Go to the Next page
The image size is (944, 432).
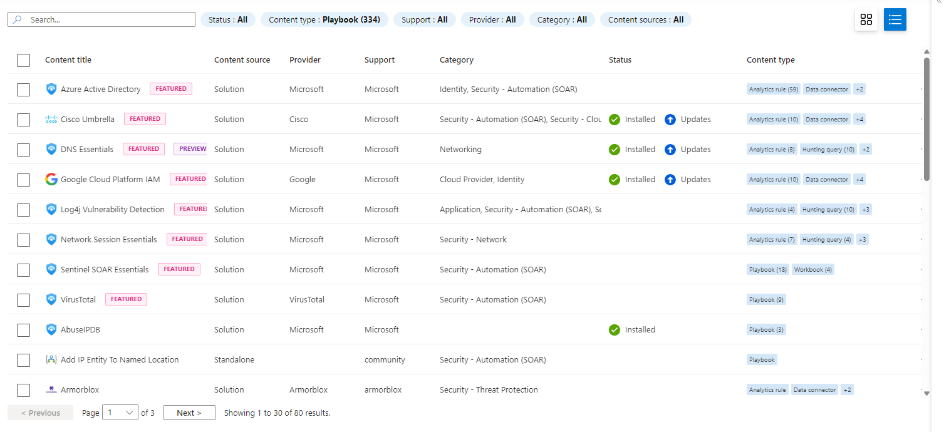(x=189, y=413)
